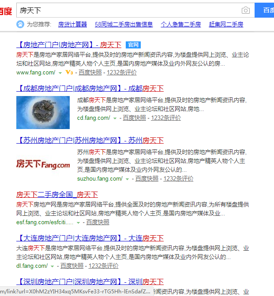Click the blue 百度 search button
Image resolution: width=274 pixels, height=296 pixels.
(264, 10)
